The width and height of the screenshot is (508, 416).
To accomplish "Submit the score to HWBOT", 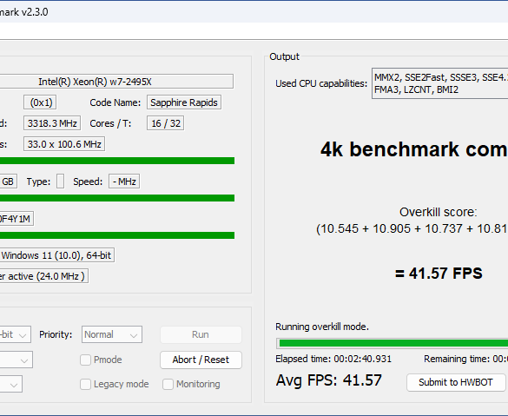I will click(456, 382).
